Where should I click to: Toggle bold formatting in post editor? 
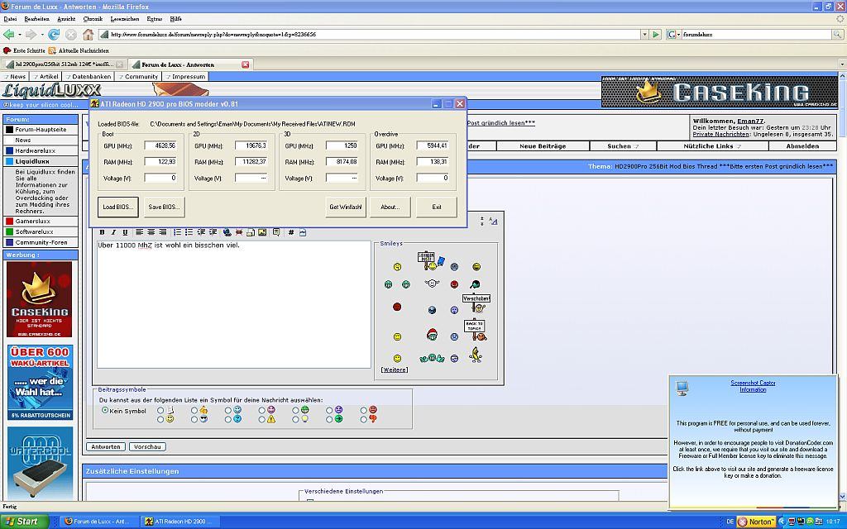pyautogui.click(x=102, y=232)
